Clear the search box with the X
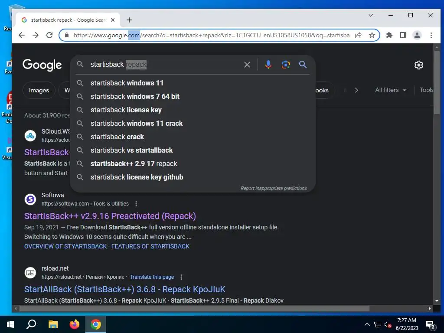Screen dimensions: 444x333 [247, 65]
